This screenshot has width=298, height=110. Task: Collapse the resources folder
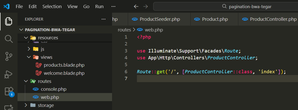click(x=26, y=38)
